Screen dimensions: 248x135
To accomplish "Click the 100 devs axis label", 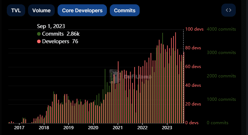I will pyautogui.click(x=194, y=29).
